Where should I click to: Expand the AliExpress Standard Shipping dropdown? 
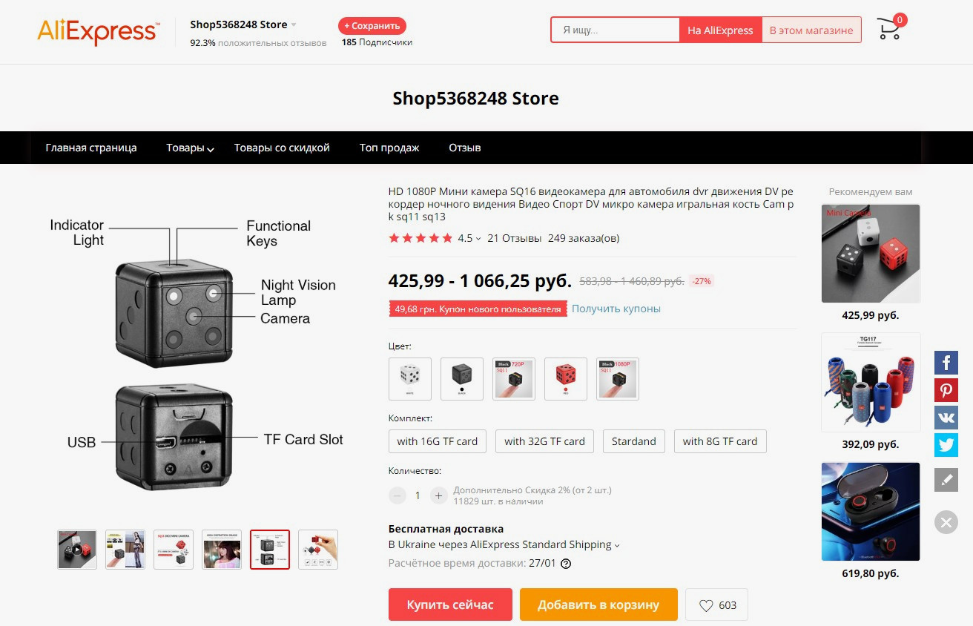[617, 545]
